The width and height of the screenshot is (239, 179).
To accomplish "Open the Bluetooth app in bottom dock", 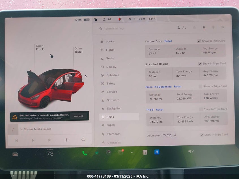I will click(157, 152).
